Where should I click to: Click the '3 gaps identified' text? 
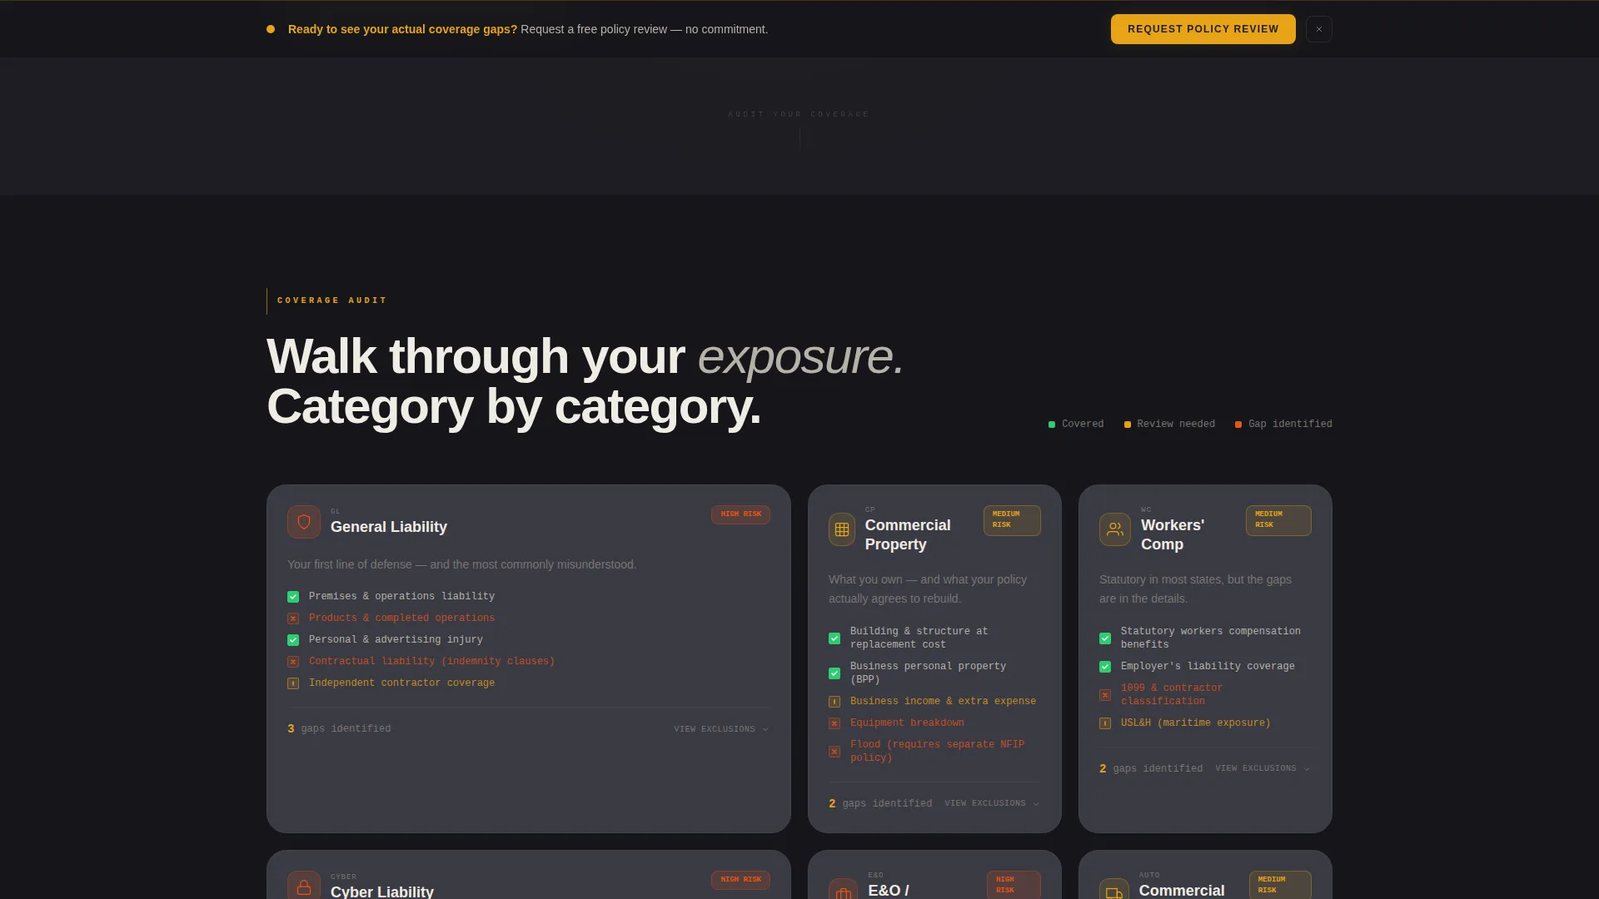pos(339,729)
